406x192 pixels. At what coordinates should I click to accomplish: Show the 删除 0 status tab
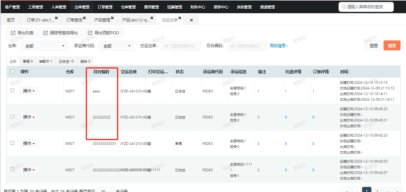click(x=85, y=61)
